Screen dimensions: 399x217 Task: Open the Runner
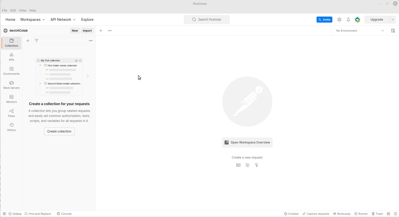pos(361,214)
